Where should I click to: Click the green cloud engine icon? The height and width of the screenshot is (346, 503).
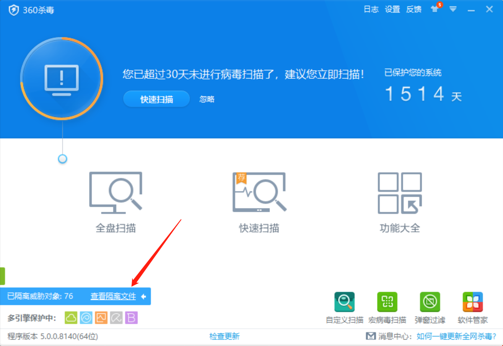(x=71, y=318)
